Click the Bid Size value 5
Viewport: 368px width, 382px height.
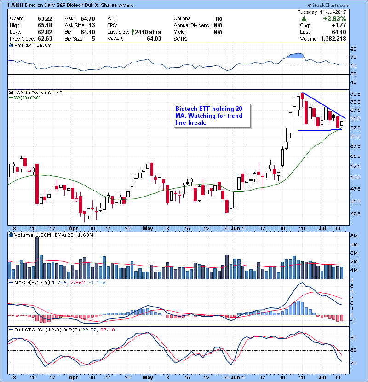(x=93, y=39)
